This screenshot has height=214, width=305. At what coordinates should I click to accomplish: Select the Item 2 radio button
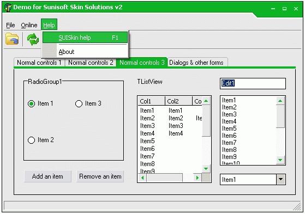coord(31,140)
